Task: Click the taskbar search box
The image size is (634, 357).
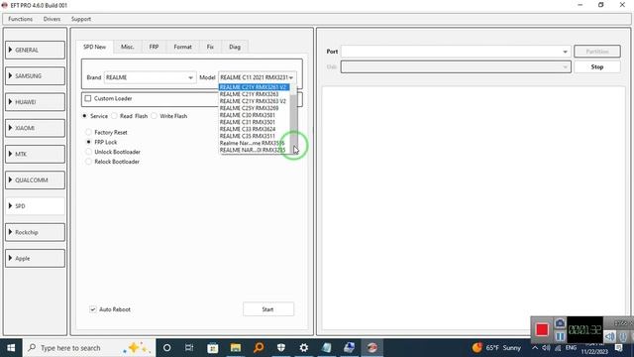Action: tap(89, 348)
